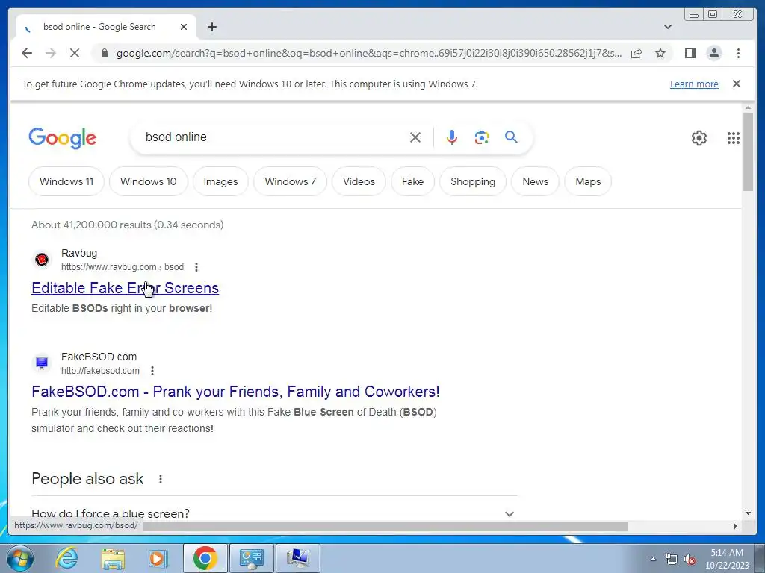765x573 pixels.
Task: Click the vertical scrollbar thumb of the page
Action: (748, 152)
